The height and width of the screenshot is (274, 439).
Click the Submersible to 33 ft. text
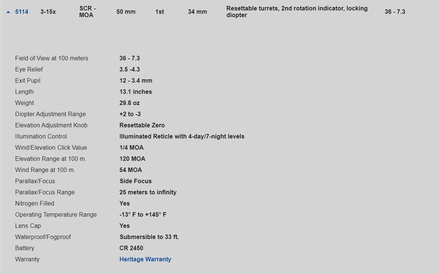149,237
